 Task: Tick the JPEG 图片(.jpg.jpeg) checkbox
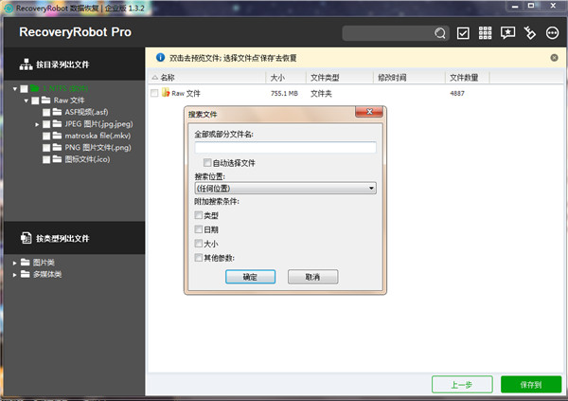(x=46, y=124)
